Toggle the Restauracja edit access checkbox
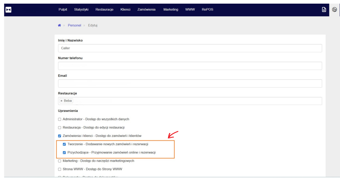The height and width of the screenshot is (181, 340). point(60,128)
